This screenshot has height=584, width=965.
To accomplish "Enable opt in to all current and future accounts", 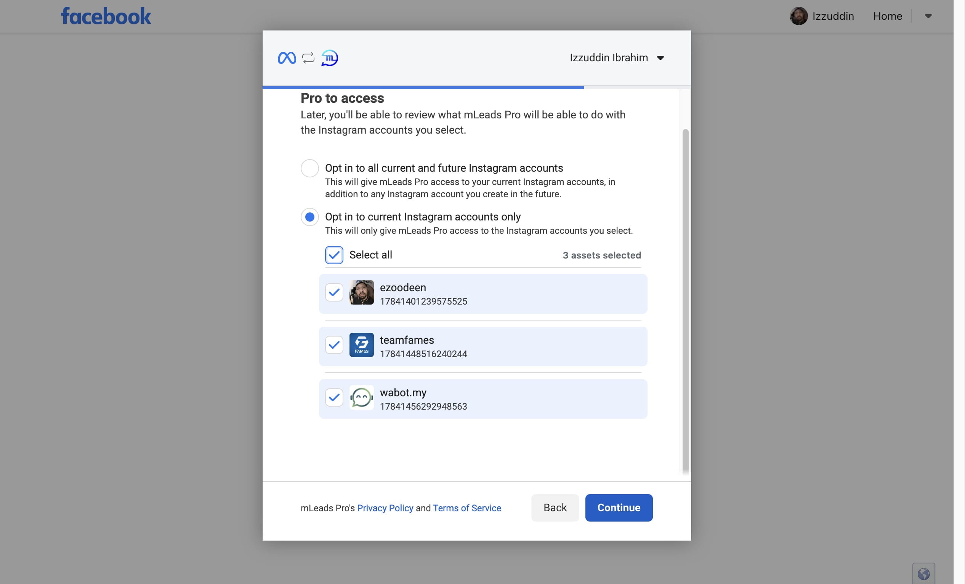I will coord(309,168).
